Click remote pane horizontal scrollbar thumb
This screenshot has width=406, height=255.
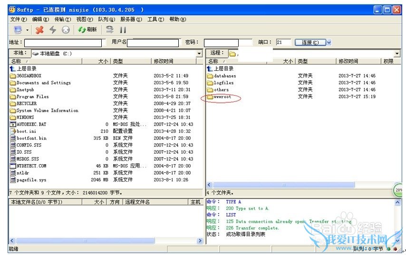(284, 185)
